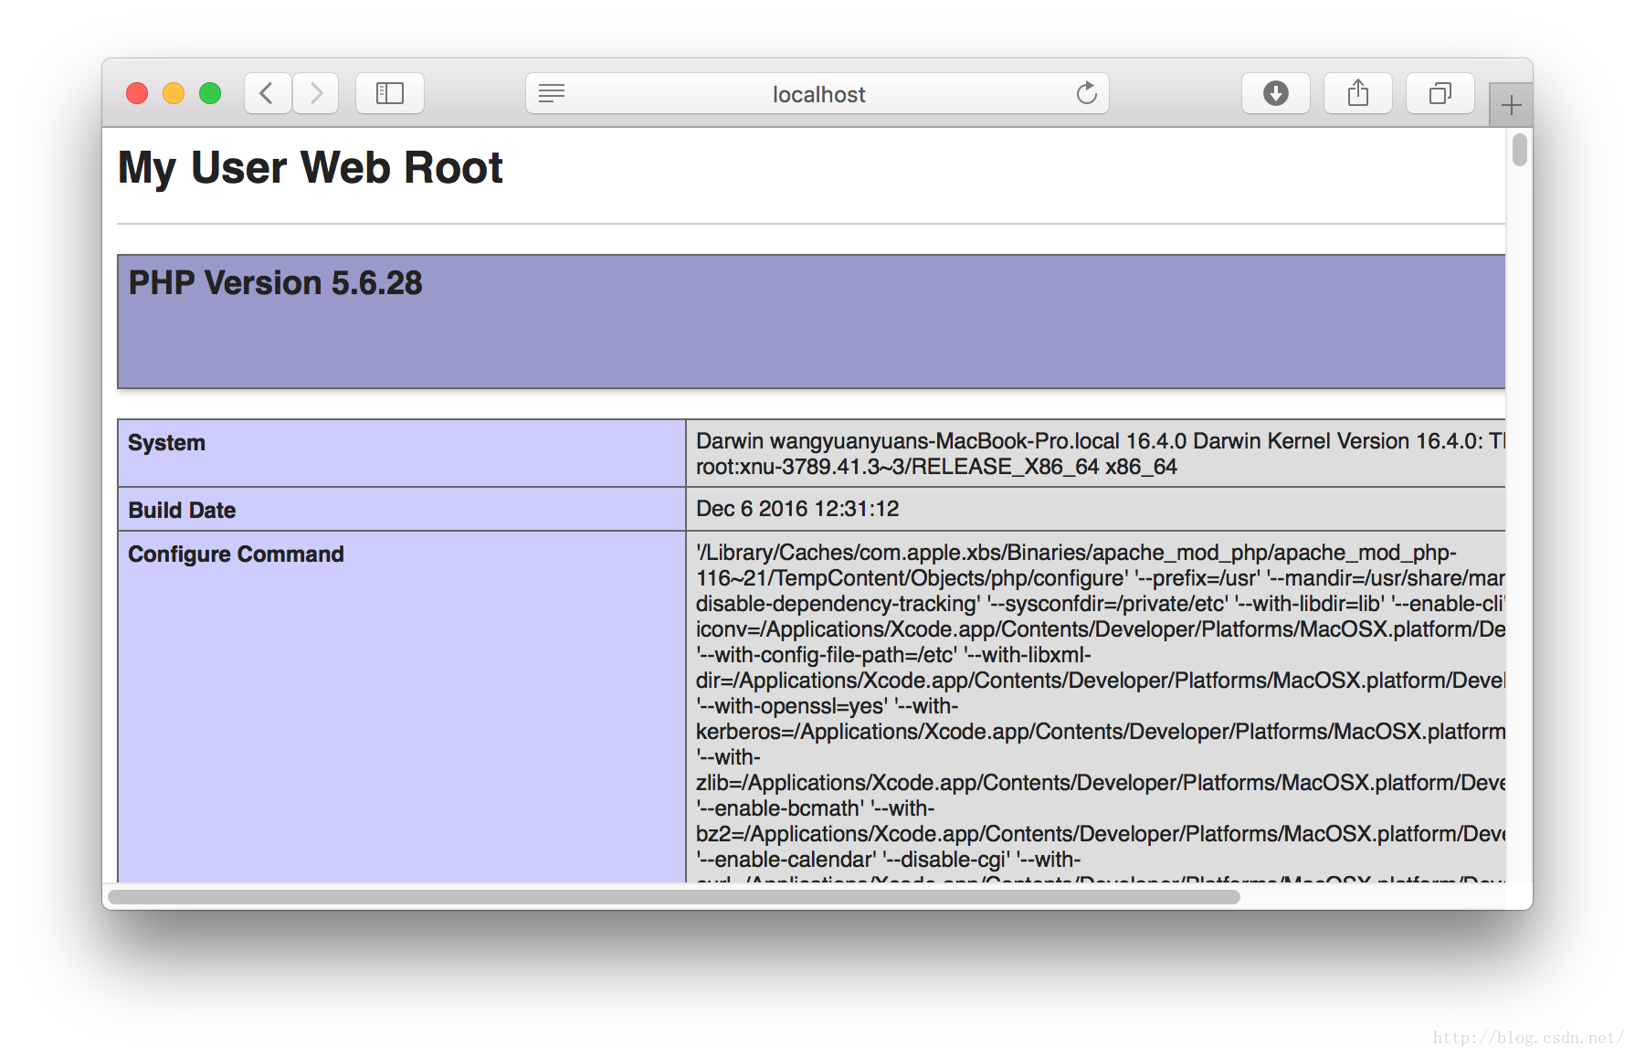Click the "Dec 6 2016 12:31:12" value

pyautogui.click(x=797, y=509)
